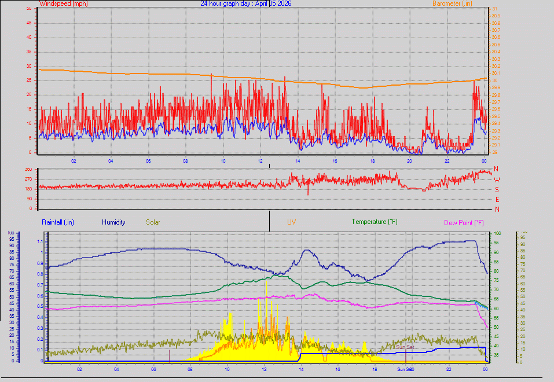
Task: Click the 24 hour graph day title
Action: (224, 3)
